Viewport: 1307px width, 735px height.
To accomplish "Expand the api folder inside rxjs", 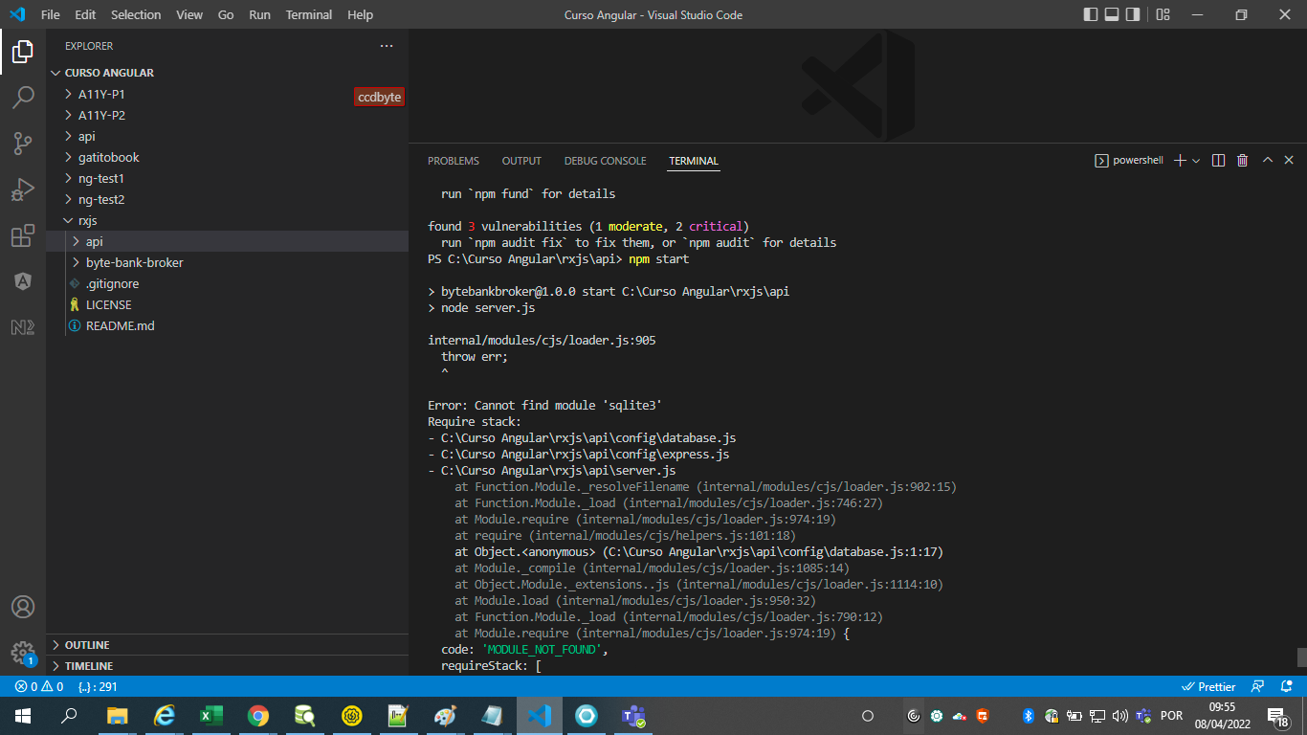I will (228, 241).
